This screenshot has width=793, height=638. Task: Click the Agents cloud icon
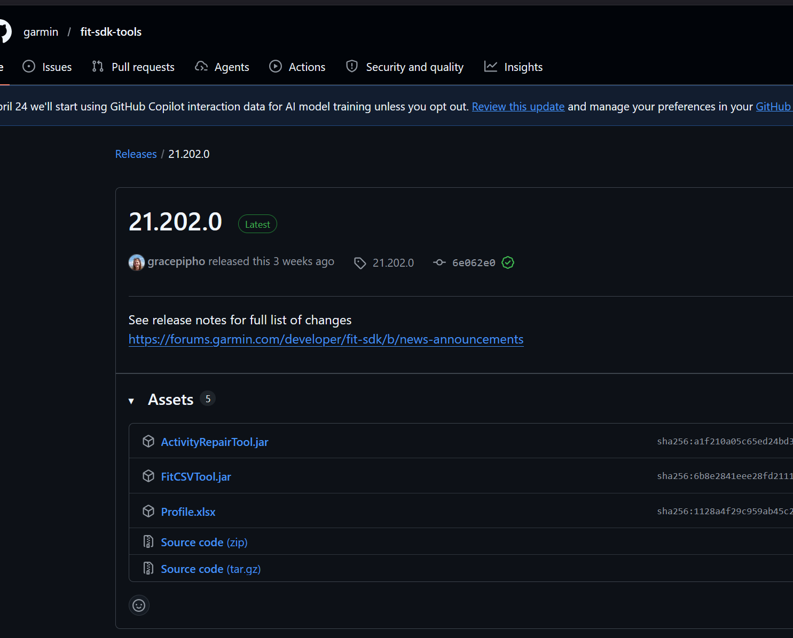pos(201,66)
